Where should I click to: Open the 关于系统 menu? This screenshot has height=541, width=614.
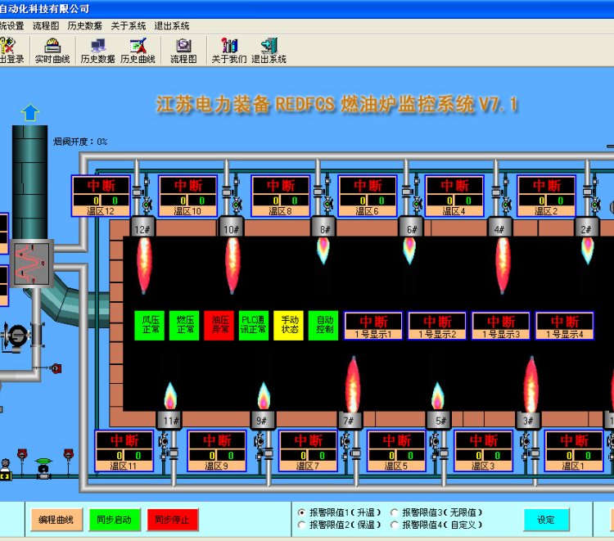click(x=128, y=26)
